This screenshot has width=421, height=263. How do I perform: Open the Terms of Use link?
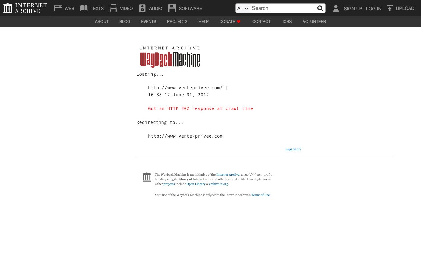[260, 195]
